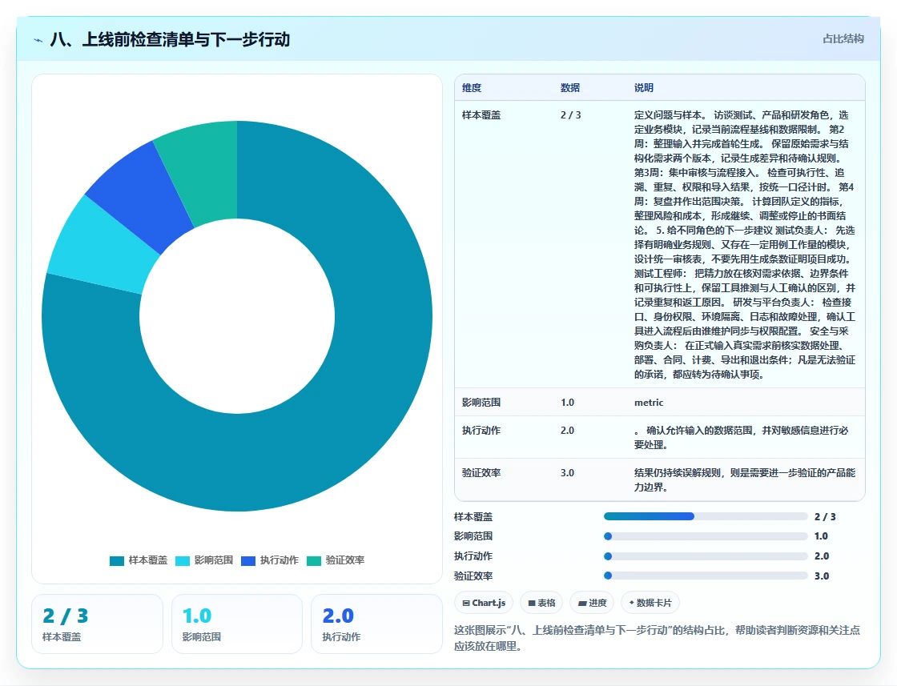The height and width of the screenshot is (686, 897).
Task: Select the 样本覆盖 table row label
Action: (481, 115)
